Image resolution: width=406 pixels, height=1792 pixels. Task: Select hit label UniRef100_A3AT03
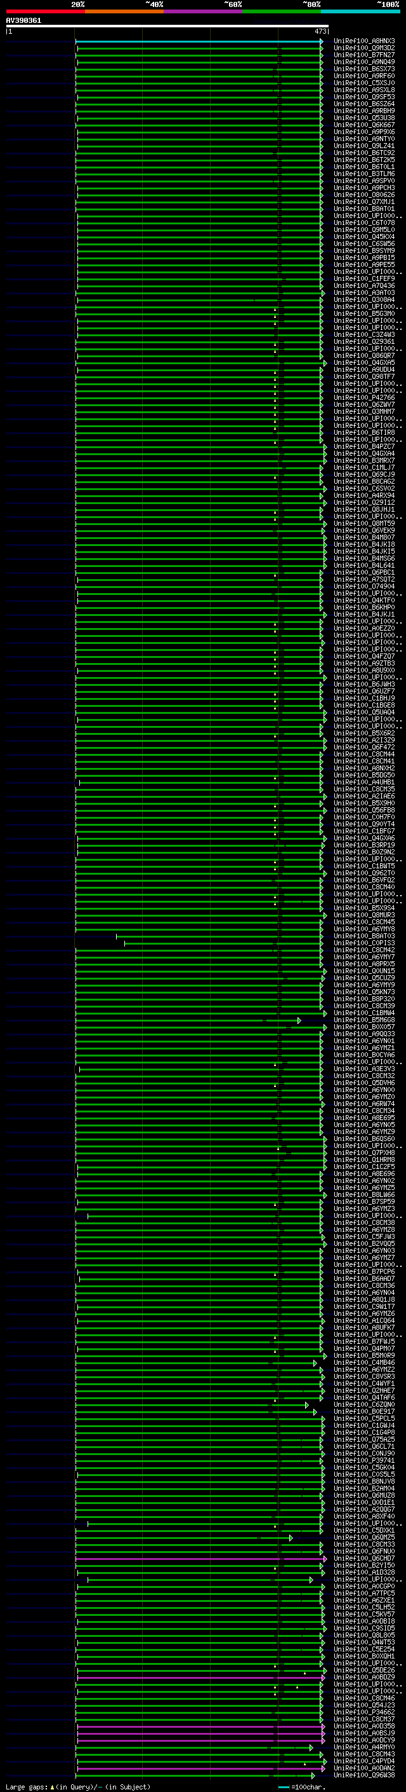[x=364, y=293]
